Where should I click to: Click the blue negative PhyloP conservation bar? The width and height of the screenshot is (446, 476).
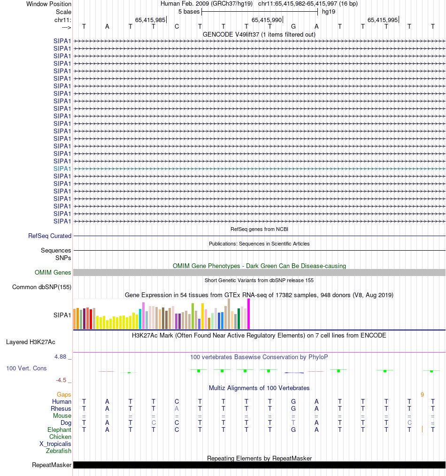tap(294, 372)
